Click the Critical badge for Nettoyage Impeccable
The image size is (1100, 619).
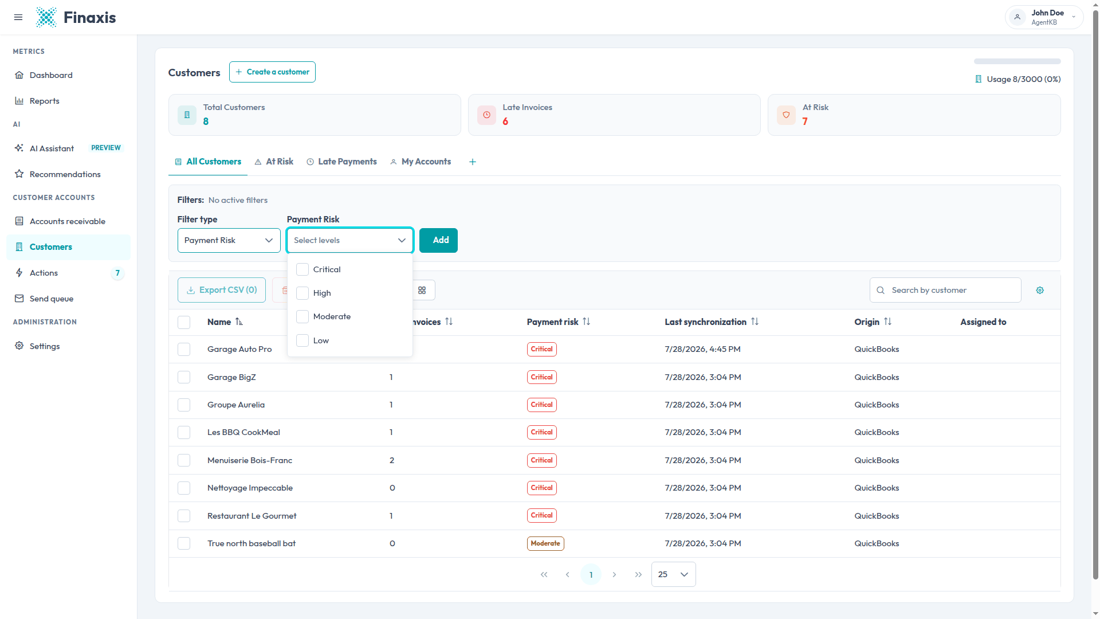[541, 488]
